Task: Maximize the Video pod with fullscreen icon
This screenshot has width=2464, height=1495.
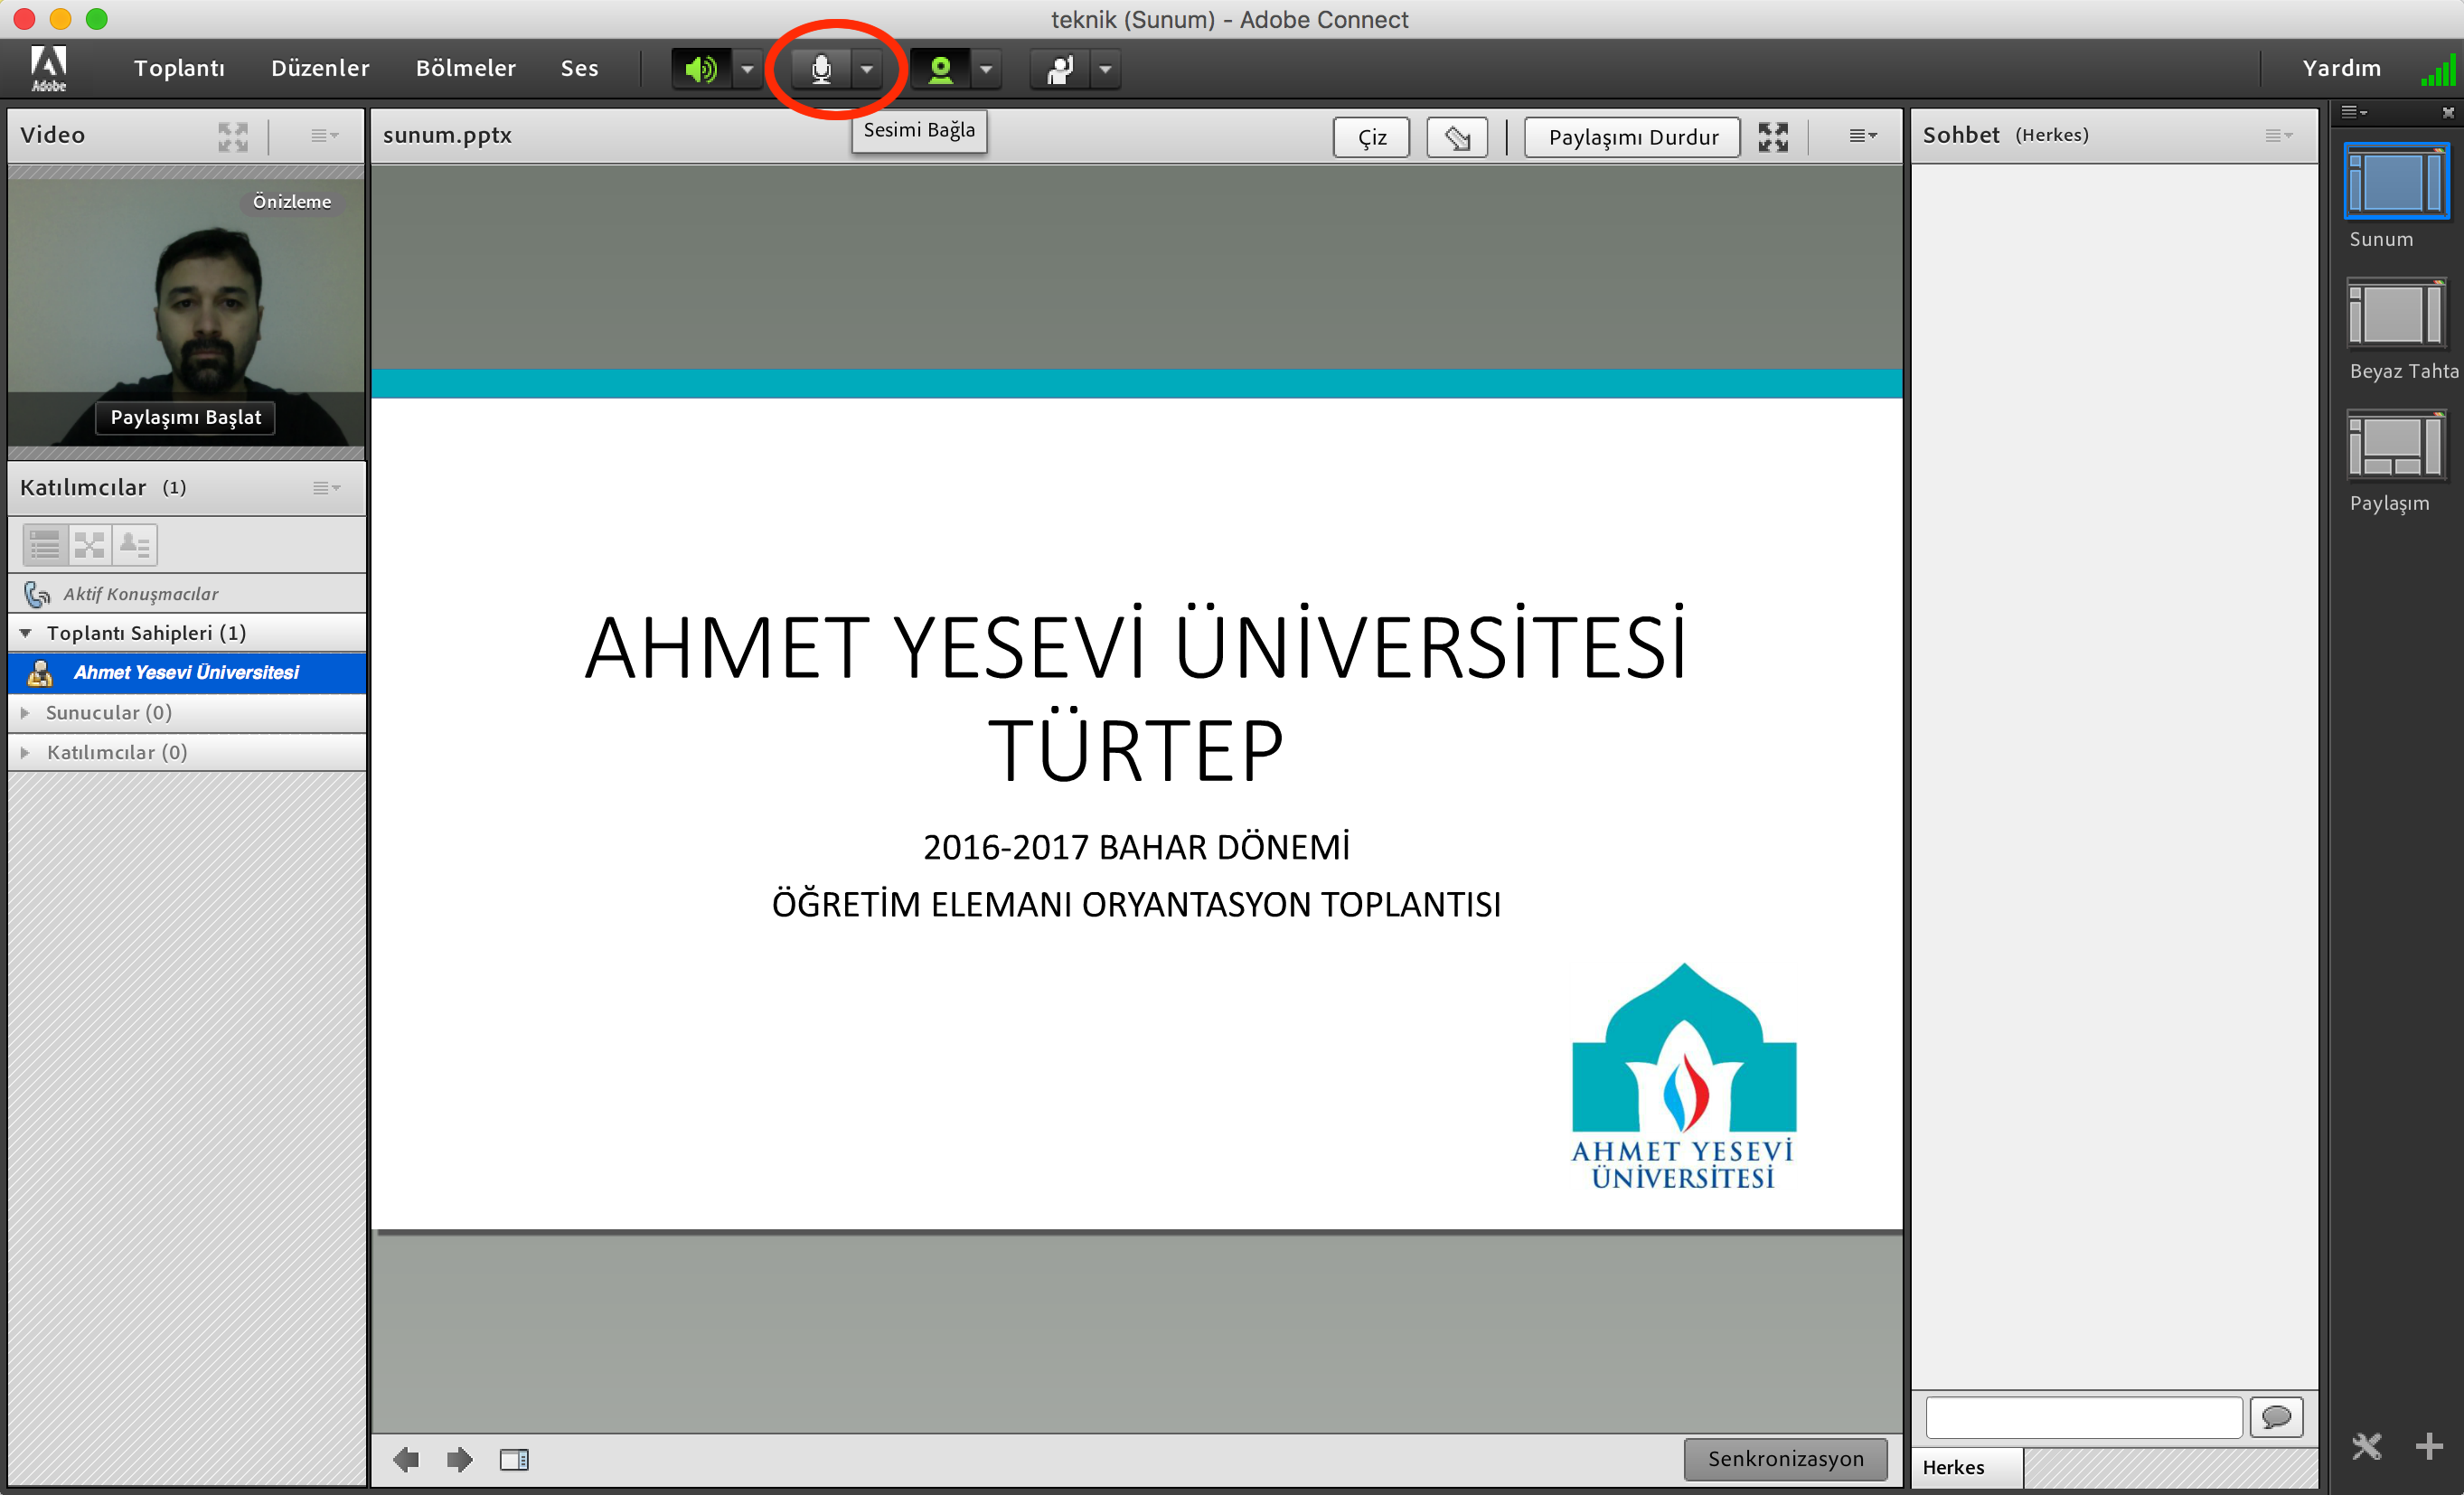Action: (233, 136)
